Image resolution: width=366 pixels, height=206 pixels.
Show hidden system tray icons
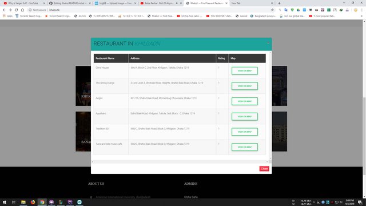[314, 202]
